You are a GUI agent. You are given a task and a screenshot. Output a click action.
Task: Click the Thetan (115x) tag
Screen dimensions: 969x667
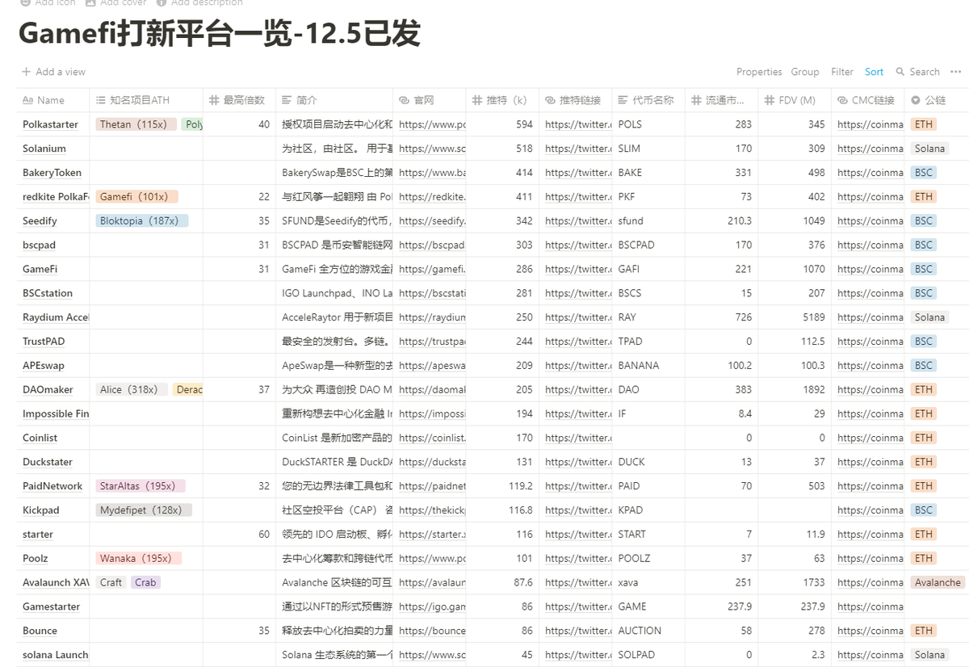pos(136,124)
